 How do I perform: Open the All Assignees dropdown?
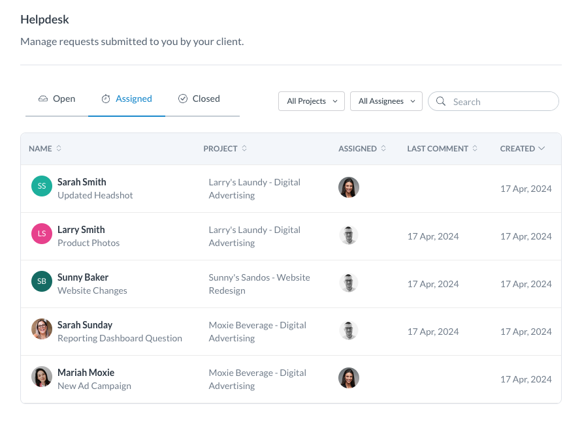386,101
